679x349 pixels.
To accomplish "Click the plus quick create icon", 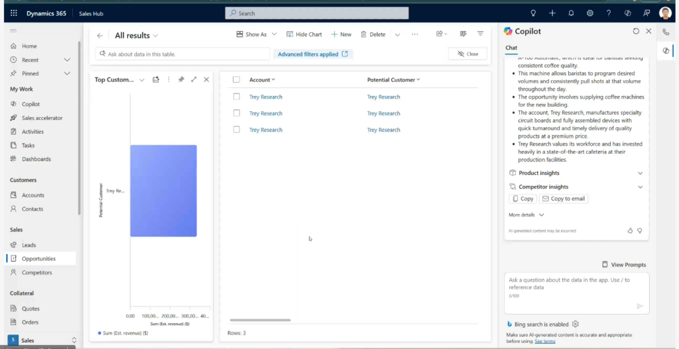I will [552, 13].
